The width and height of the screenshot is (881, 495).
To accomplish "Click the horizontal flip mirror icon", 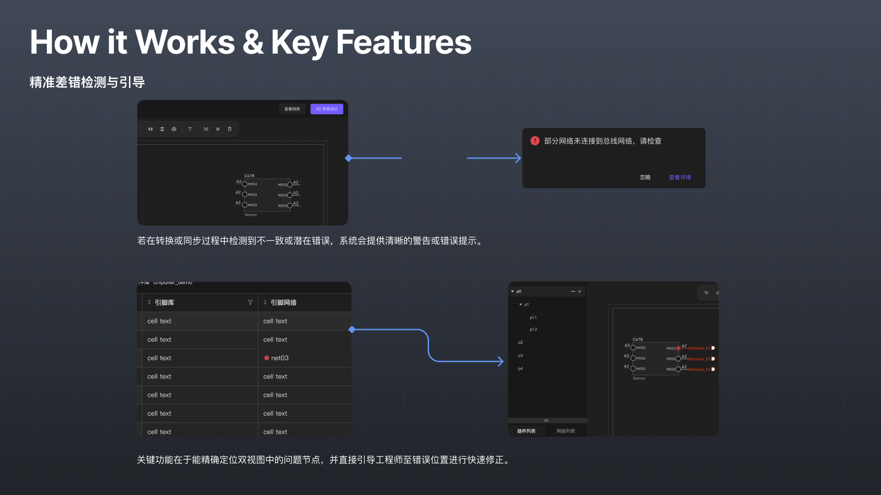I will click(x=150, y=129).
